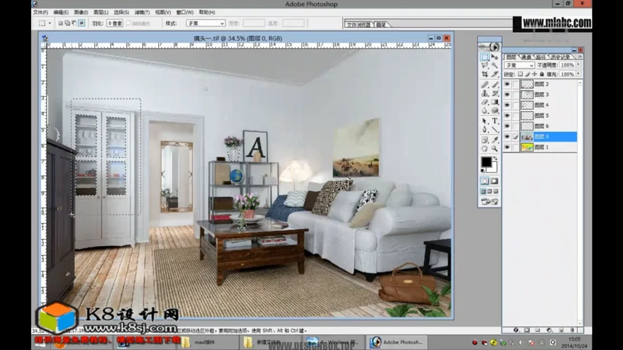Expand the layer opacity (不透明度) arrow
The width and height of the screenshot is (623, 350).
coord(578,65)
